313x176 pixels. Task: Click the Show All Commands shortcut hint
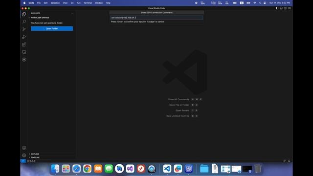click(x=179, y=99)
